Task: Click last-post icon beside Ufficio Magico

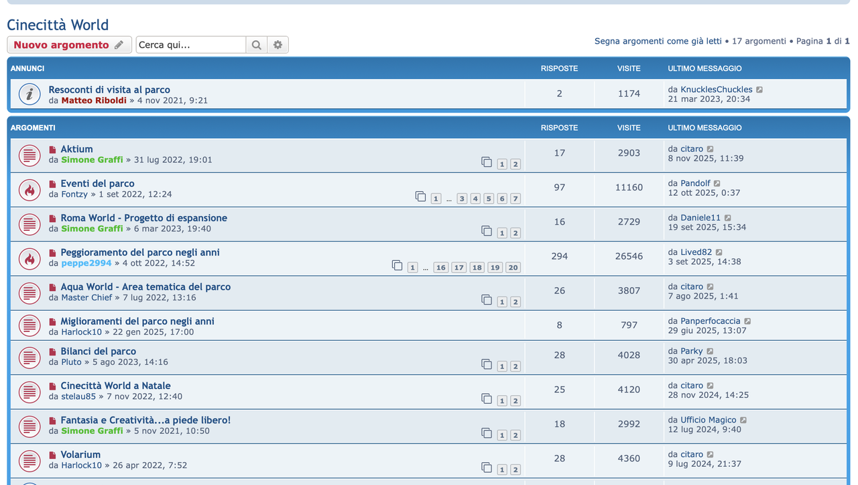Action: pos(743,421)
